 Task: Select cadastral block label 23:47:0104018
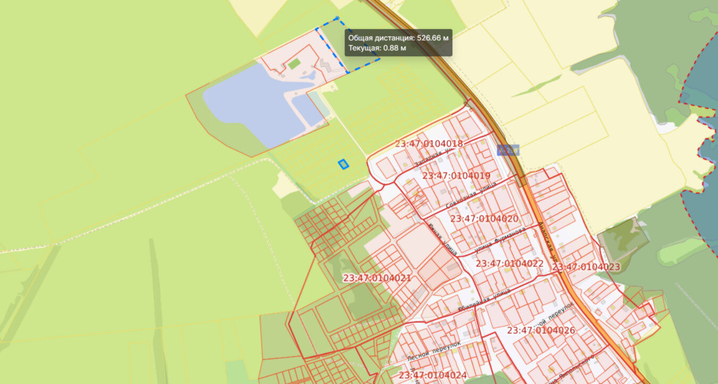click(429, 143)
